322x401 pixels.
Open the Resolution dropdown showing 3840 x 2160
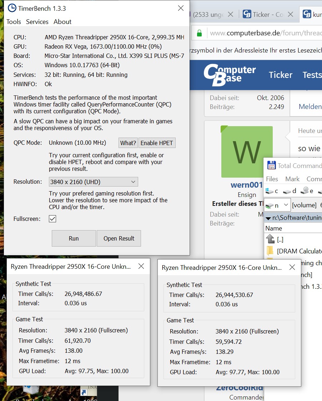pos(94,182)
